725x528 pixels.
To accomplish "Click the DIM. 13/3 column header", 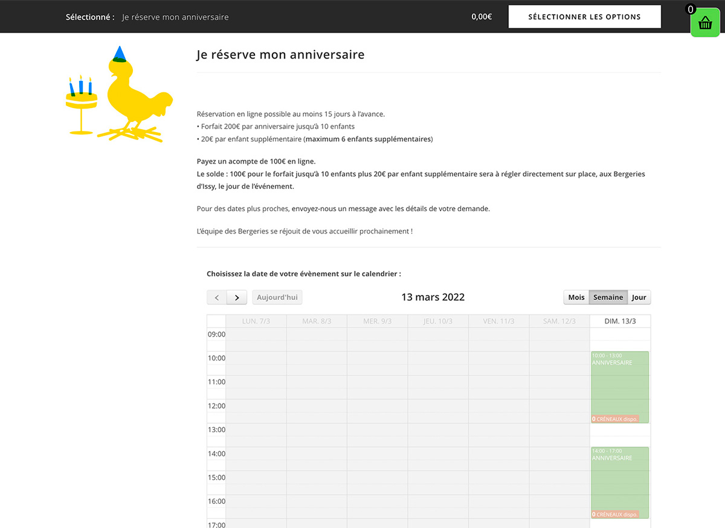I will (x=620, y=321).
